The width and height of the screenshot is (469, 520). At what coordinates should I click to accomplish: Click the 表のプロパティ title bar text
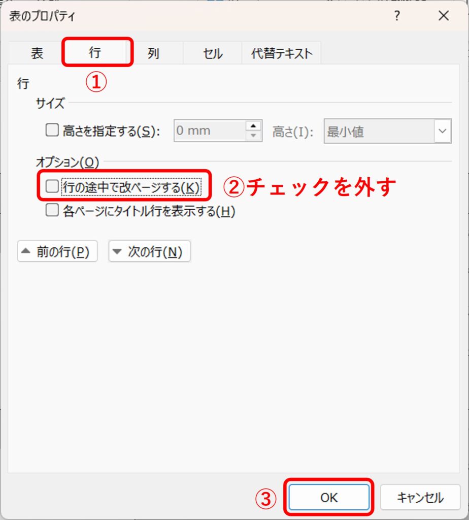pyautogui.click(x=42, y=16)
